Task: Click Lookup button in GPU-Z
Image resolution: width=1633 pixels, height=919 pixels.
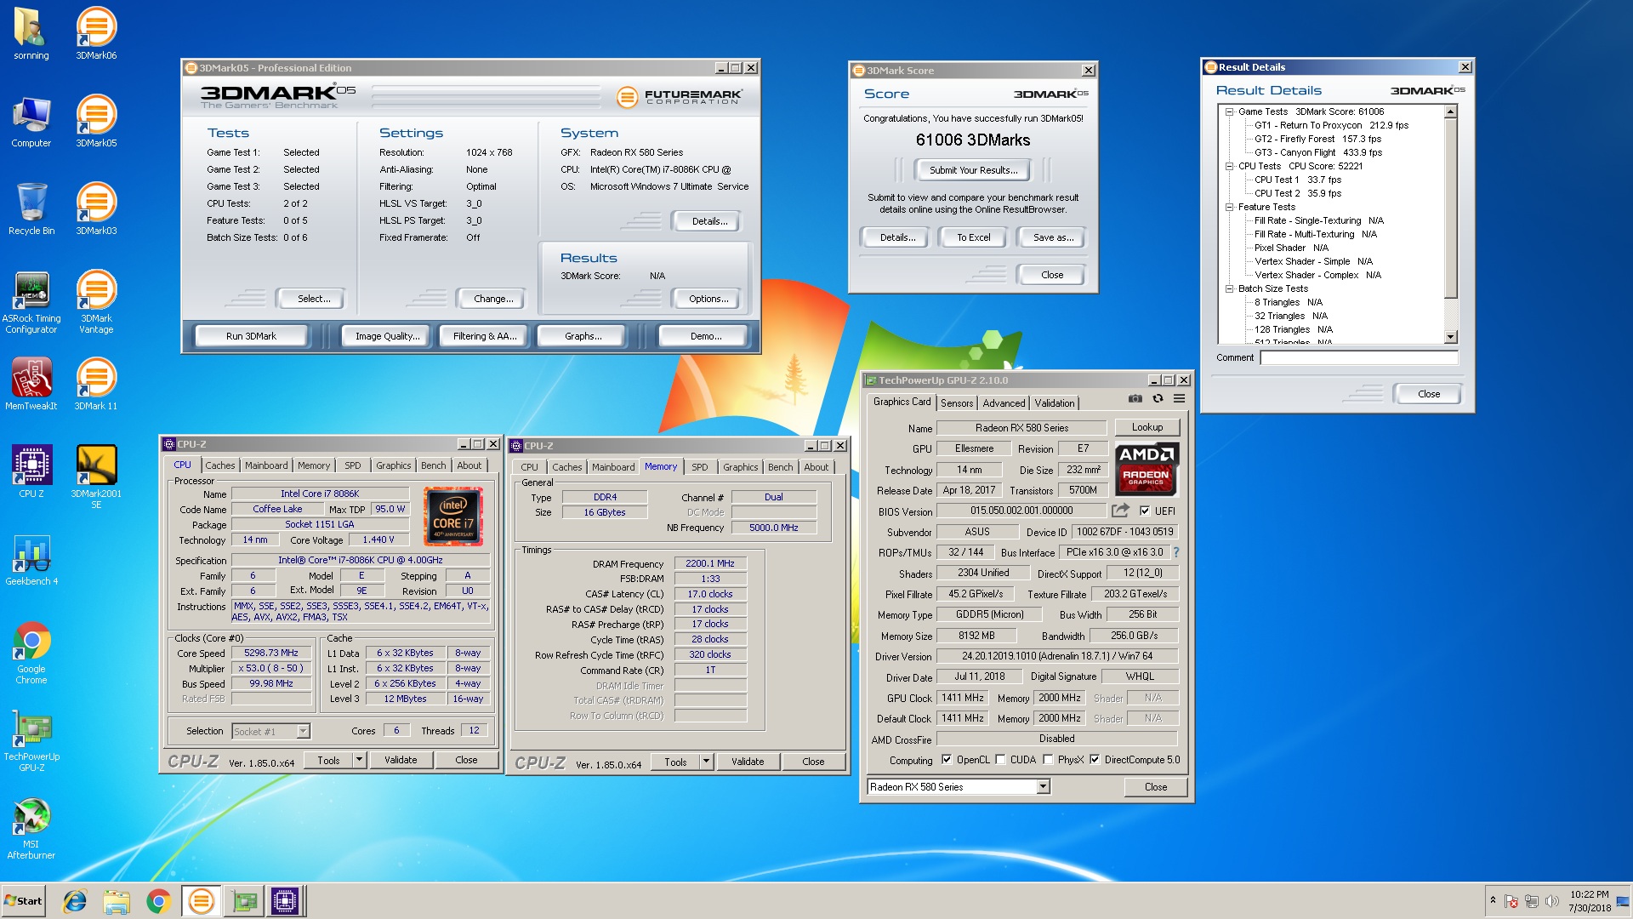Action: tap(1147, 427)
